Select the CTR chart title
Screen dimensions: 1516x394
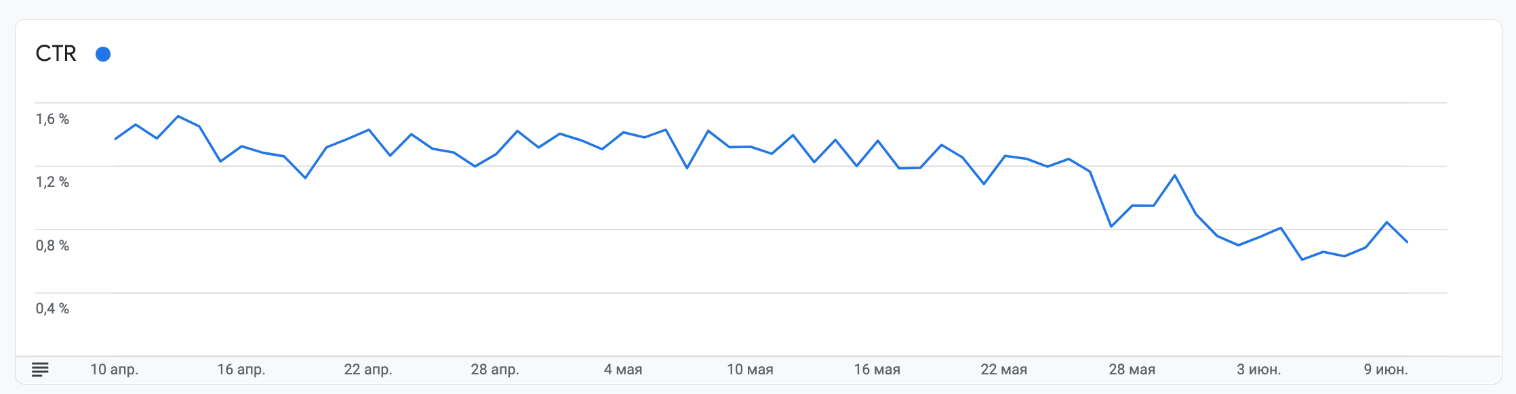pyautogui.click(x=56, y=54)
